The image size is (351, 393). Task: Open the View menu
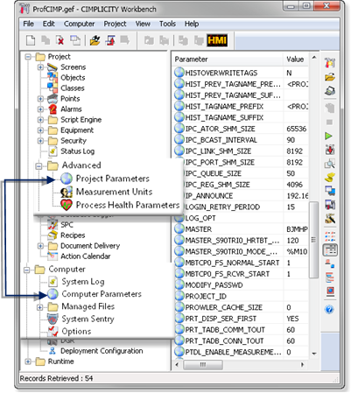tap(143, 24)
